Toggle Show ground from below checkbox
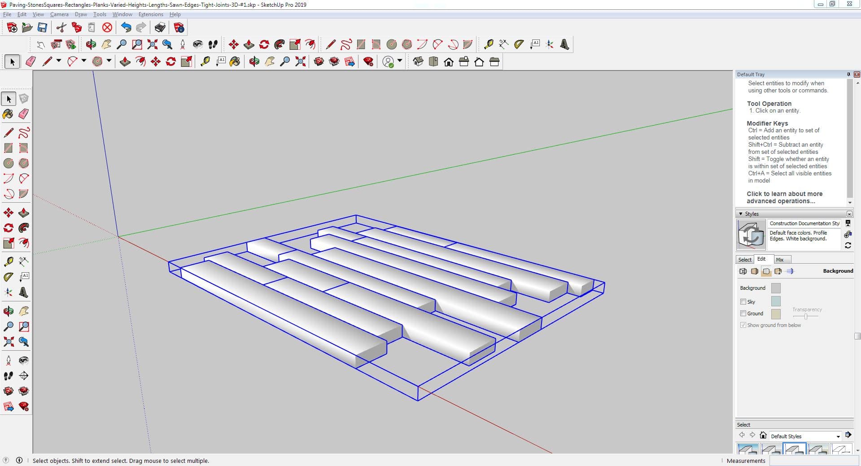Screen dimensions: 861x466 [x=743, y=325]
